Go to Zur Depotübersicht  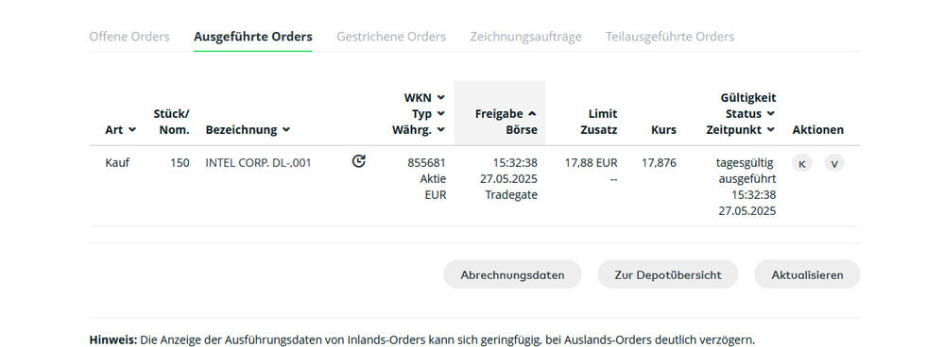(668, 274)
